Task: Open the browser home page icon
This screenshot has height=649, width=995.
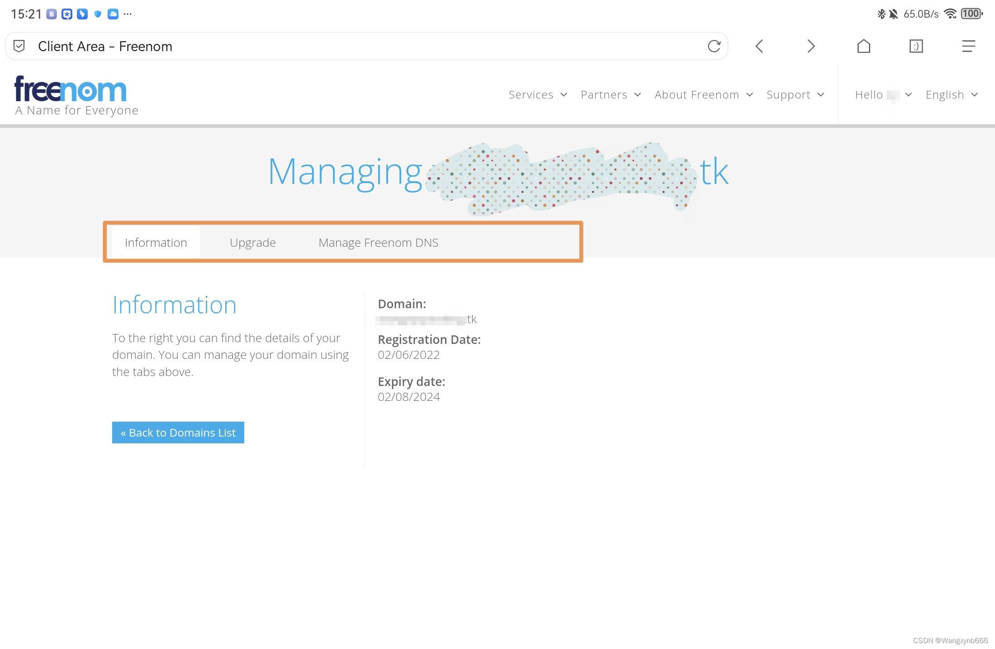Action: point(863,46)
